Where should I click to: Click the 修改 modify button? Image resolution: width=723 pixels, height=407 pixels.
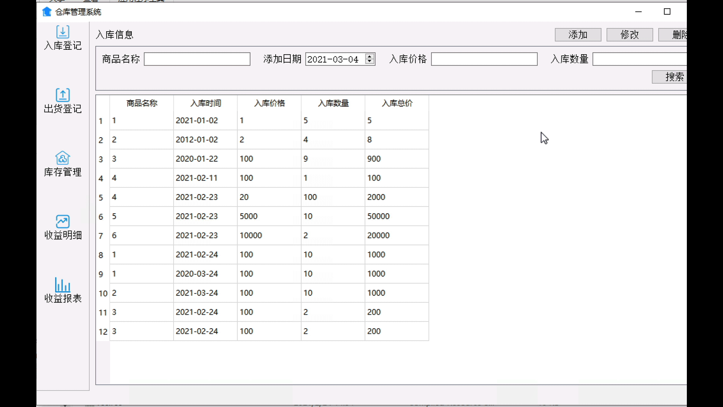coord(629,35)
